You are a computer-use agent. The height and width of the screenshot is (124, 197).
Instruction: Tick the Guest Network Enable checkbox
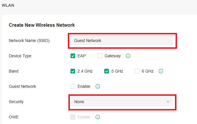pyautogui.click(x=73, y=86)
